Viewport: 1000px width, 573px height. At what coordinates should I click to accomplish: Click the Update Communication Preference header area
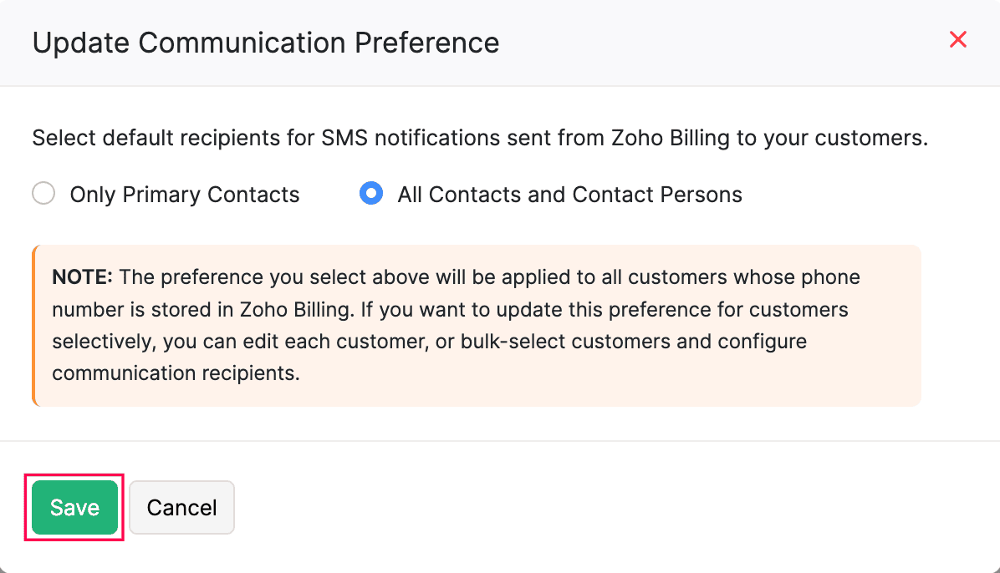pyautogui.click(x=266, y=43)
